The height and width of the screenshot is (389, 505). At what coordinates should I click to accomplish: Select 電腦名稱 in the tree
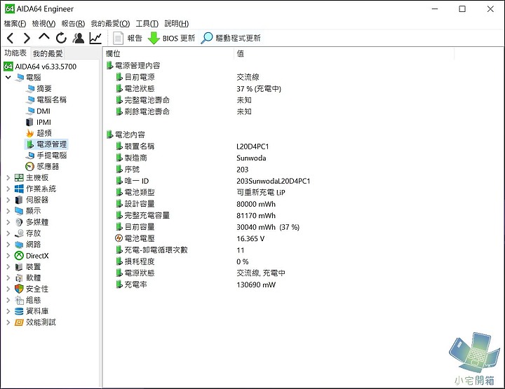(51, 100)
